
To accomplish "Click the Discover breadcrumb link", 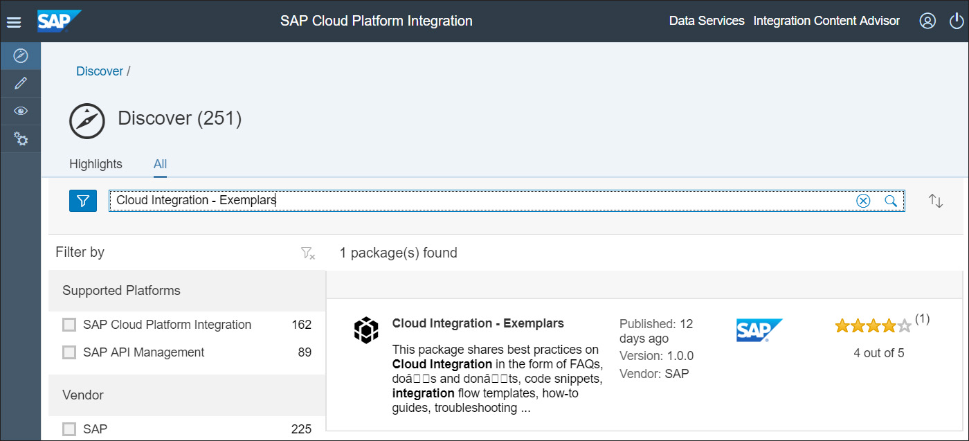I will (x=100, y=71).
